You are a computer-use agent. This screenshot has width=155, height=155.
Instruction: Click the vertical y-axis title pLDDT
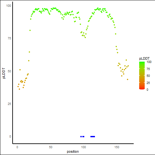coord(4,73)
